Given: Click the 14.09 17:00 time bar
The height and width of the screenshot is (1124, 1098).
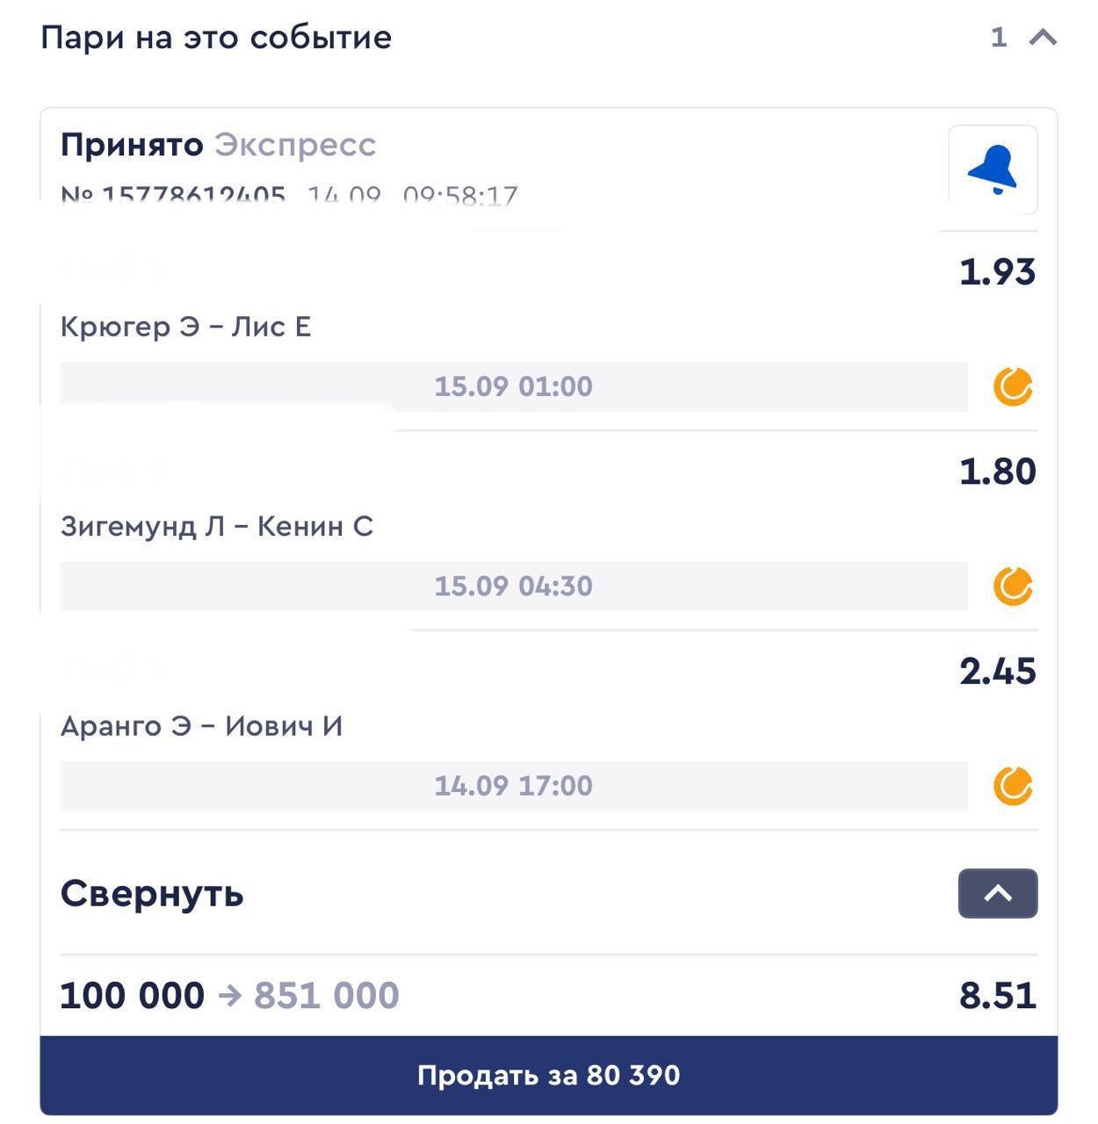Looking at the screenshot, I should [x=514, y=785].
